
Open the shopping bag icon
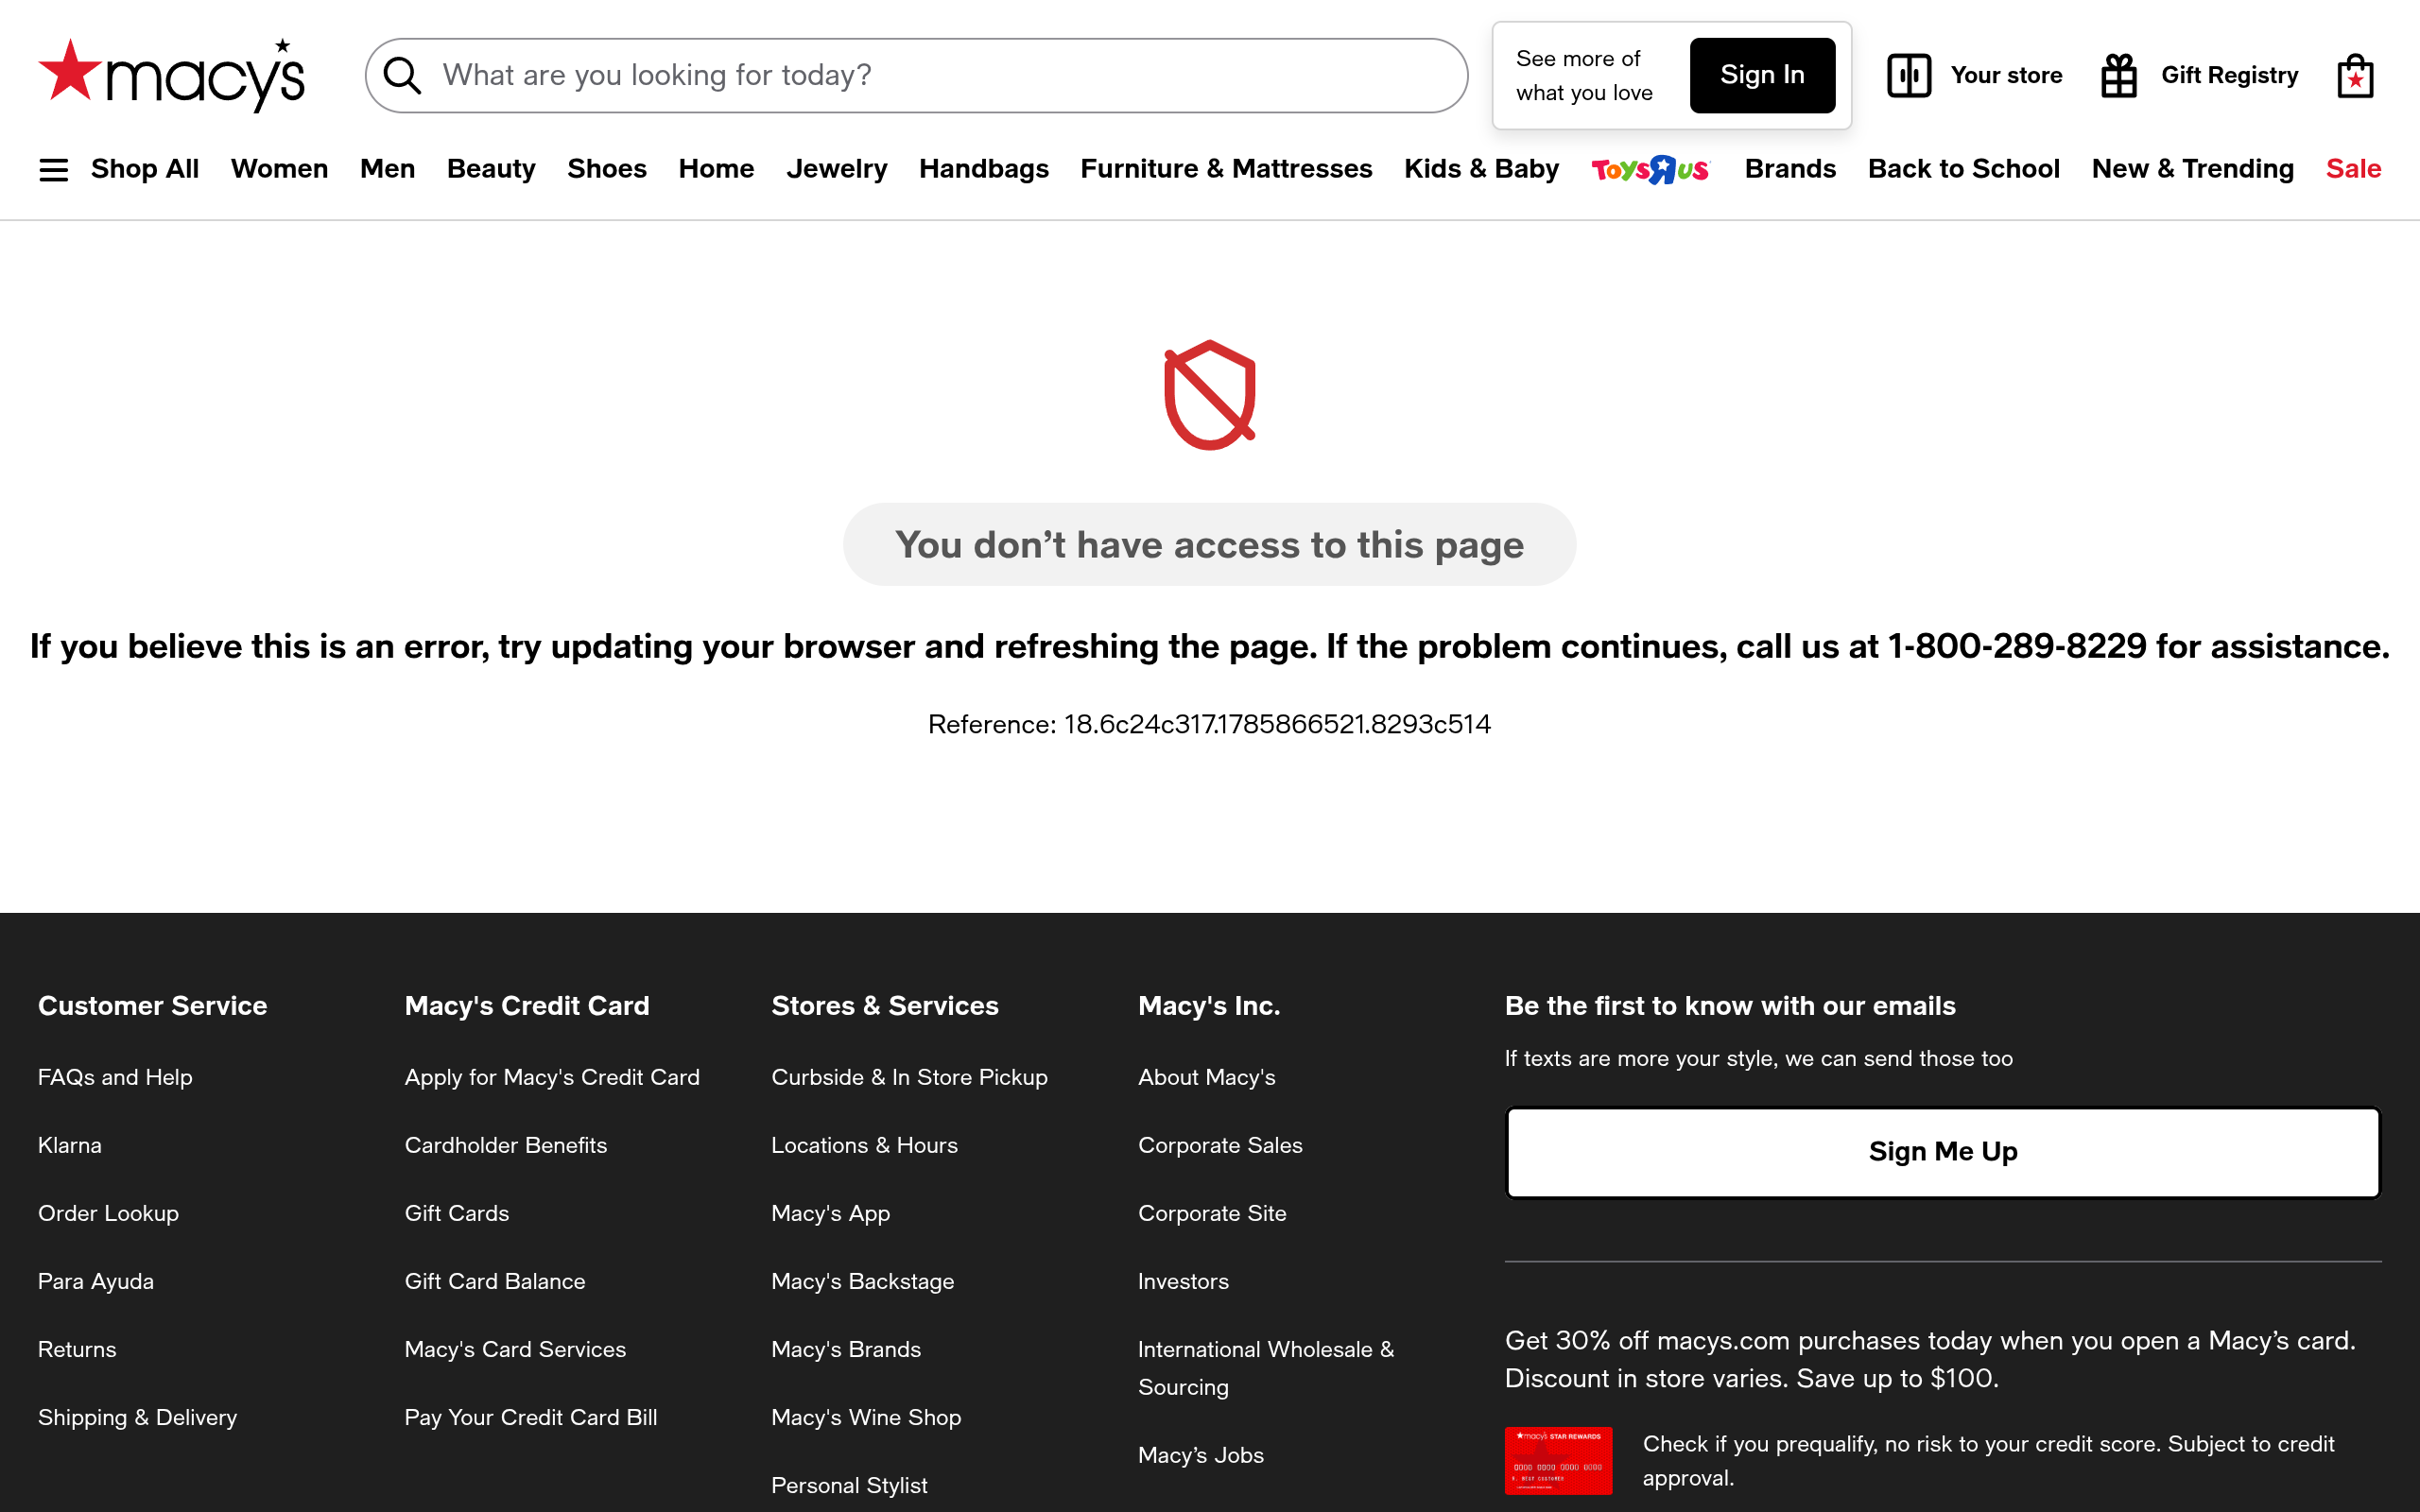[x=2355, y=76]
